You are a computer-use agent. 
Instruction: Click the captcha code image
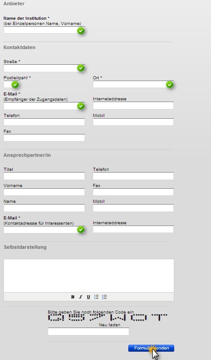[108, 318]
